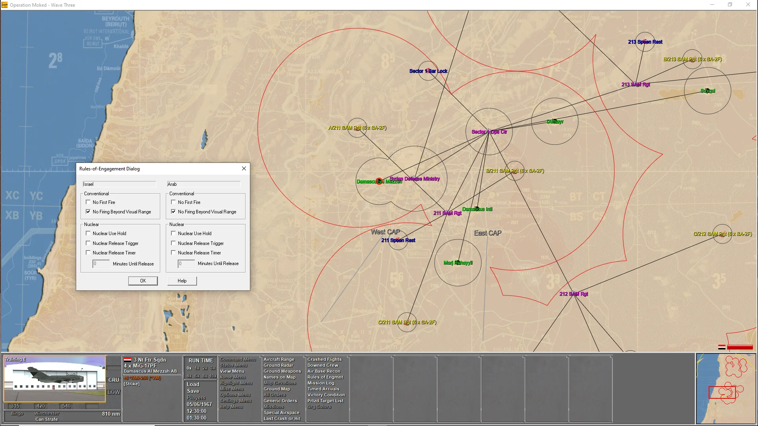The image size is (758, 426).
Task: Set run time speed to 10x
Action: [x=213, y=376]
